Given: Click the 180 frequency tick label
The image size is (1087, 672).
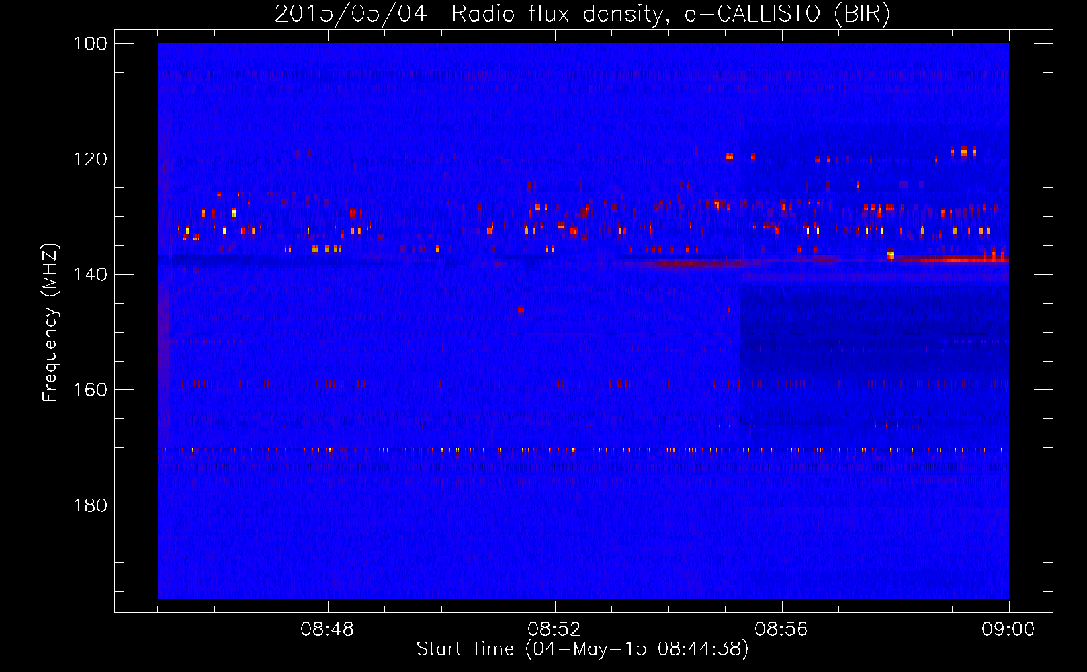Looking at the screenshot, I should coord(90,505).
